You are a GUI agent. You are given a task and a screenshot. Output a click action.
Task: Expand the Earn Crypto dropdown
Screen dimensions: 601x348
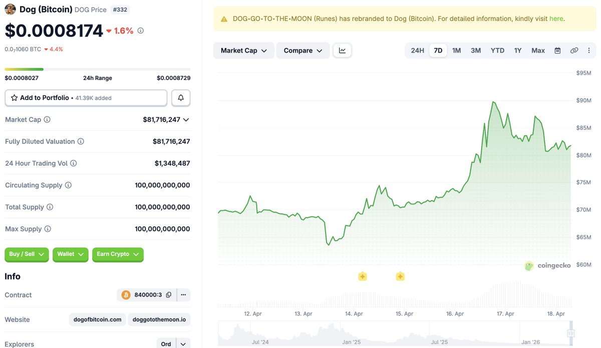coord(118,254)
